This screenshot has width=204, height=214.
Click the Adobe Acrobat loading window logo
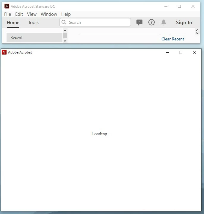pos(4,52)
